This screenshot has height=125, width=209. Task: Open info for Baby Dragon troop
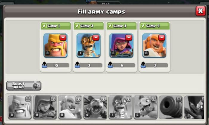[x=154, y=99]
